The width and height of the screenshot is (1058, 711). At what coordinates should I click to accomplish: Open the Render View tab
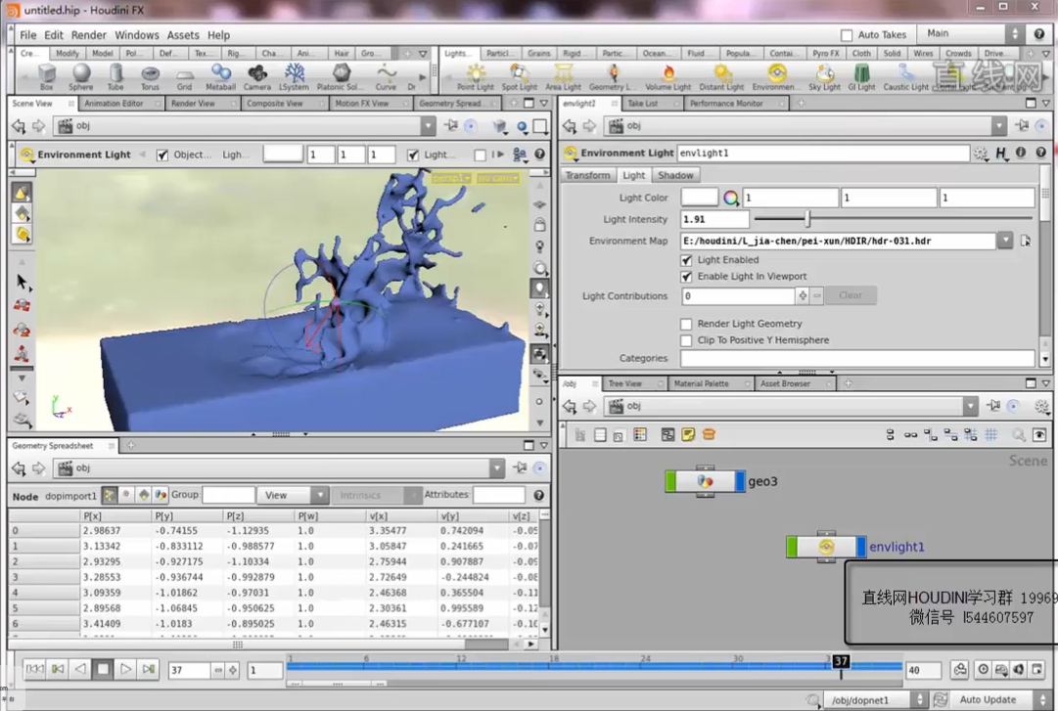point(193,103)
